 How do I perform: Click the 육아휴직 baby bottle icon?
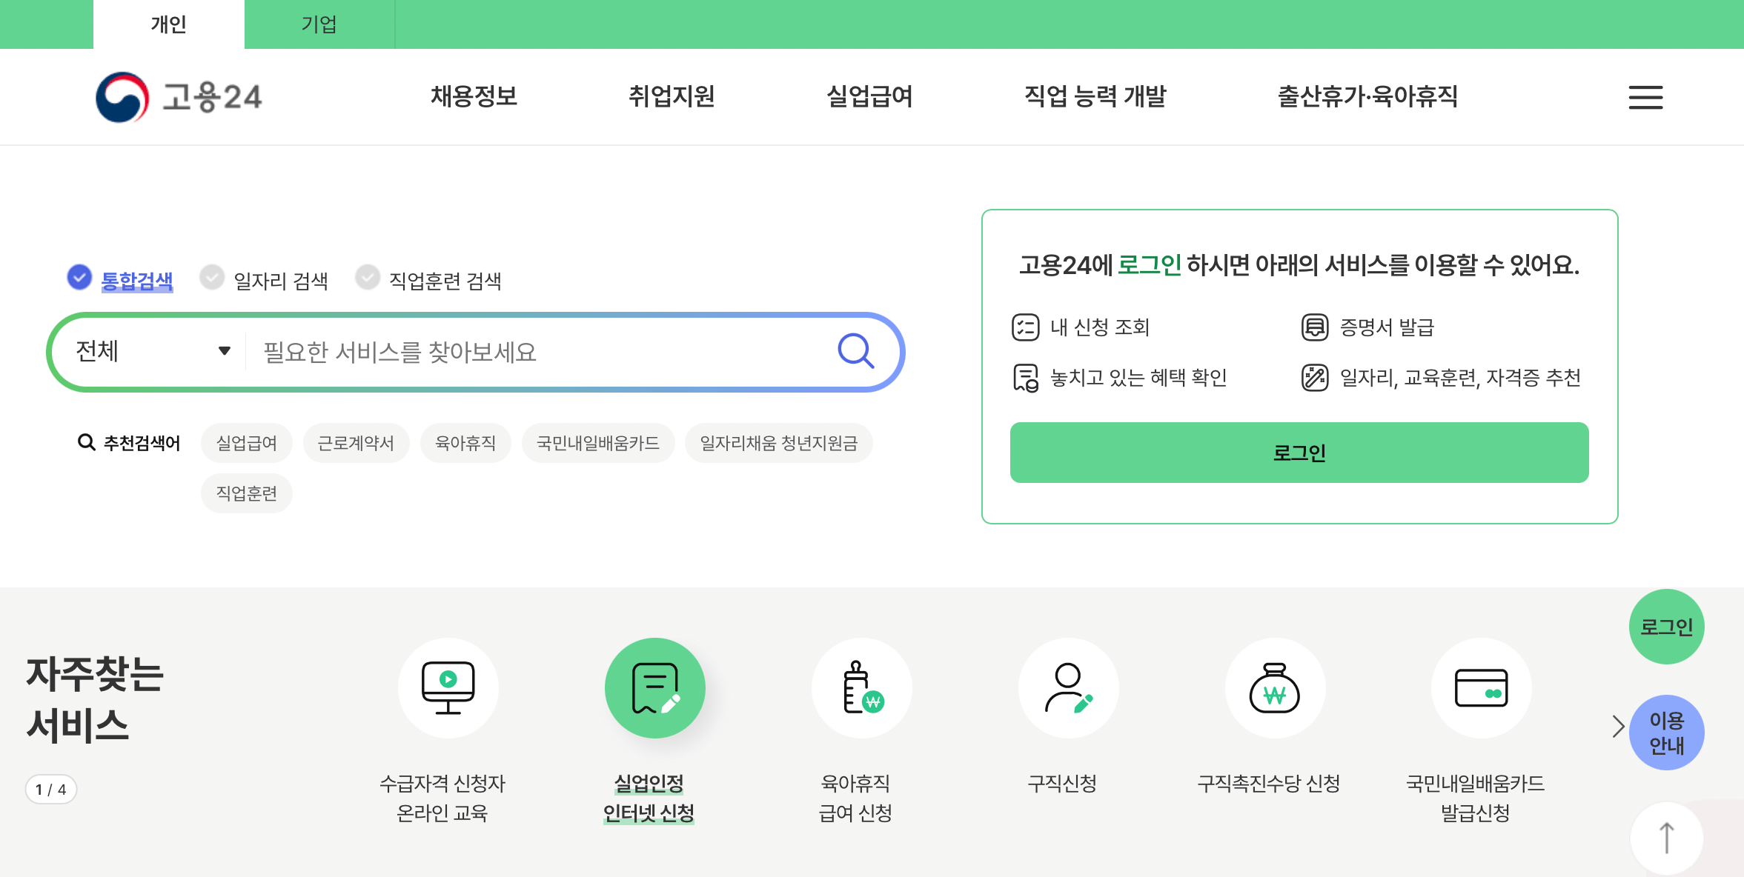(x=861, y=688)
